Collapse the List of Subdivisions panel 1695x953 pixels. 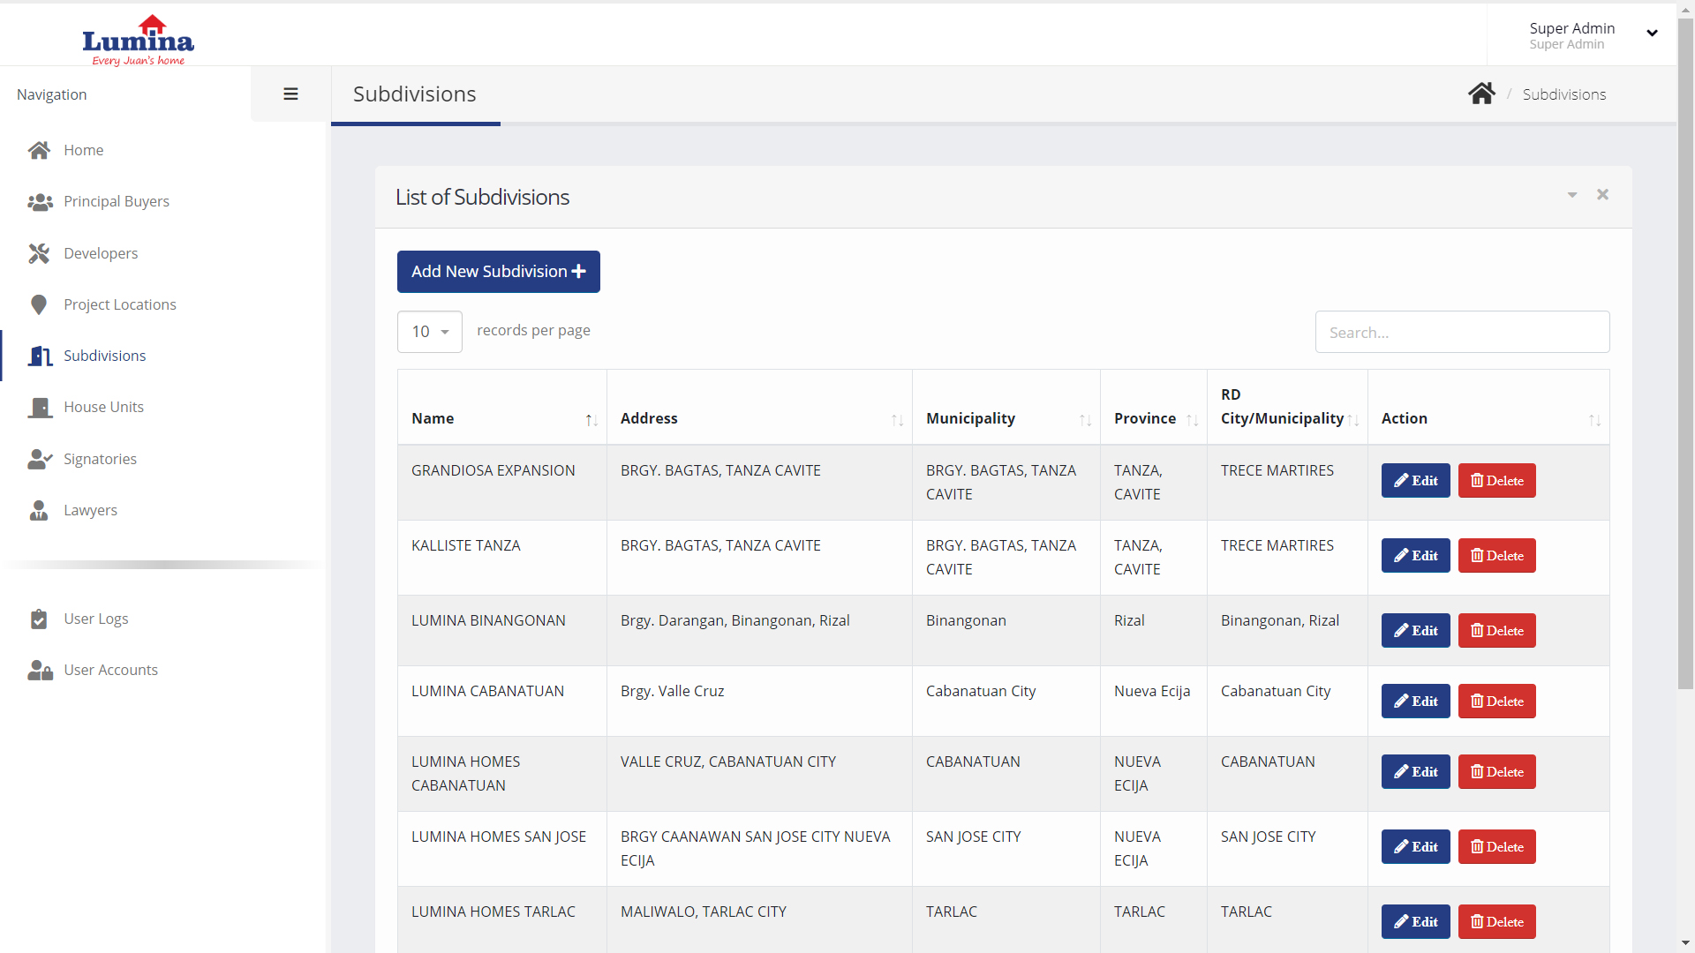[x=1571, y=195]
